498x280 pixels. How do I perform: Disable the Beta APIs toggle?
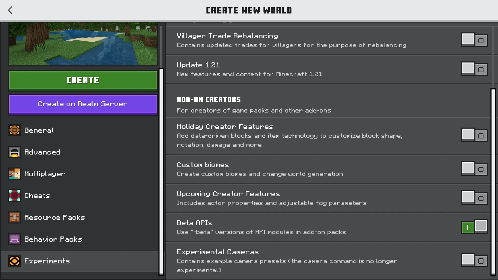pos(474,227)
